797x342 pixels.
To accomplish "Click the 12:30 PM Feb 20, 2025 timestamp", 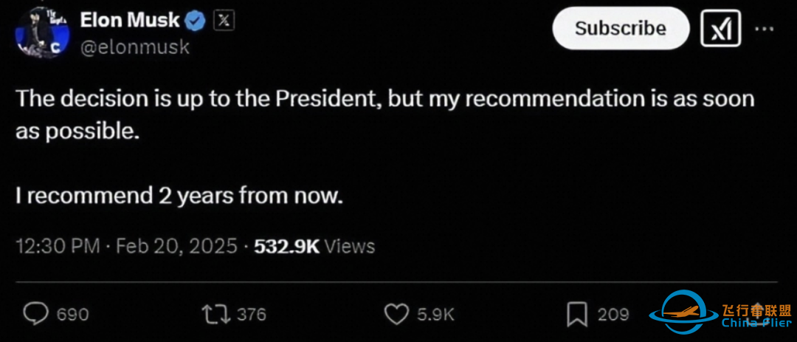I will click(x=127, y=246).
